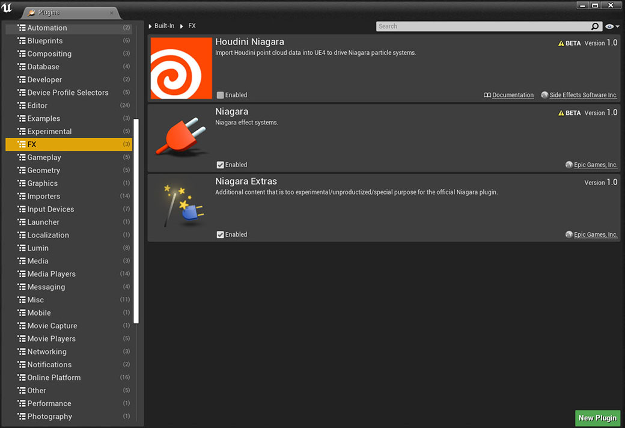Click the Photography category list icon
This screenshot has height=428, width=625.
click(22, 417)
